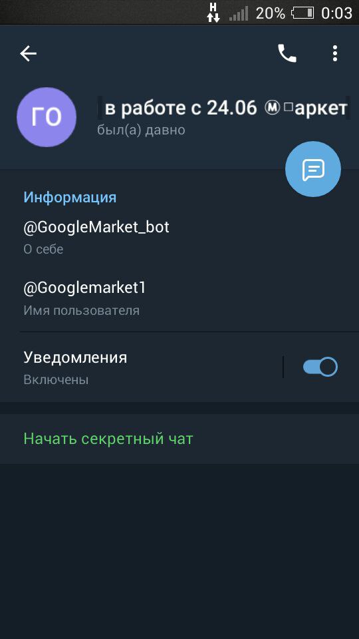The image size is (359, 639).
Task: Tap the Уведомления row label
Action: [75, 357]
